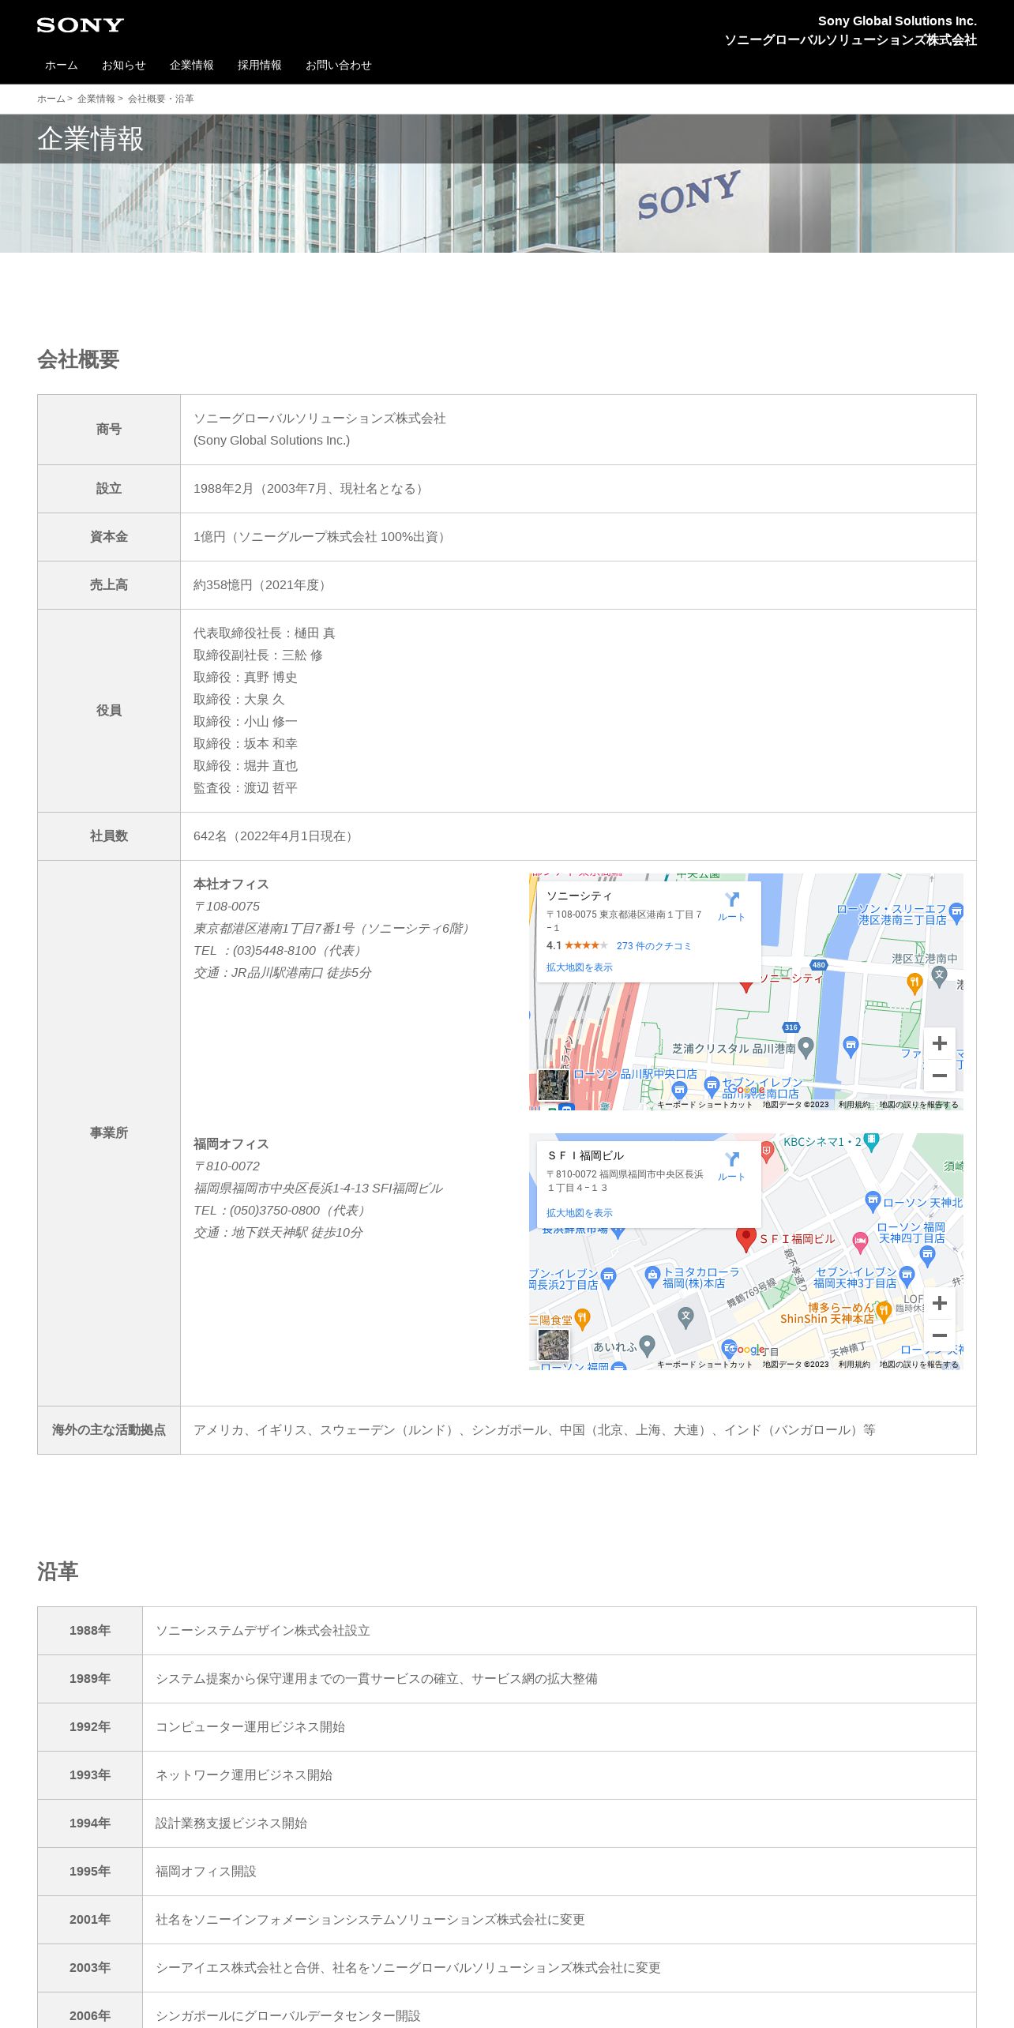Viewport: 1014px width, 2028px height.
Task: Zoom in on the 本社オフィス map
Action: [939, 1043]
